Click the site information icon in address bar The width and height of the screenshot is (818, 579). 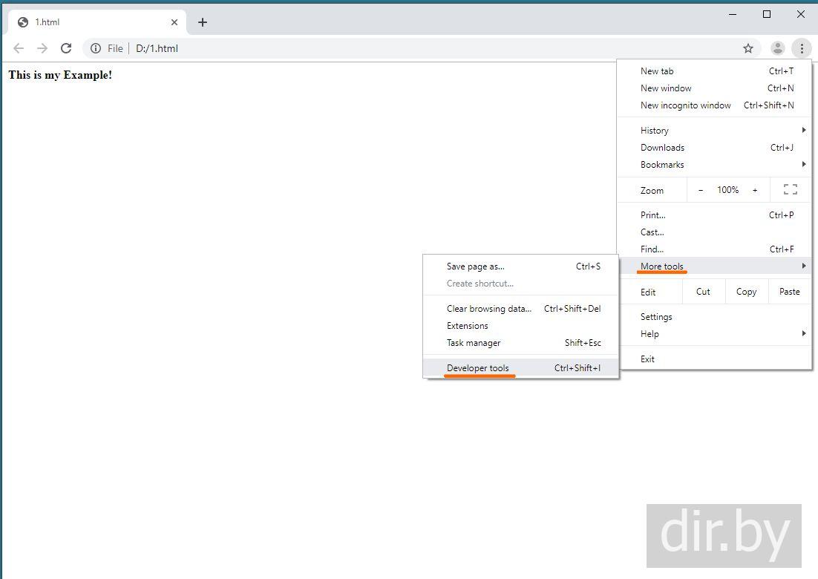tap(96, 48)
